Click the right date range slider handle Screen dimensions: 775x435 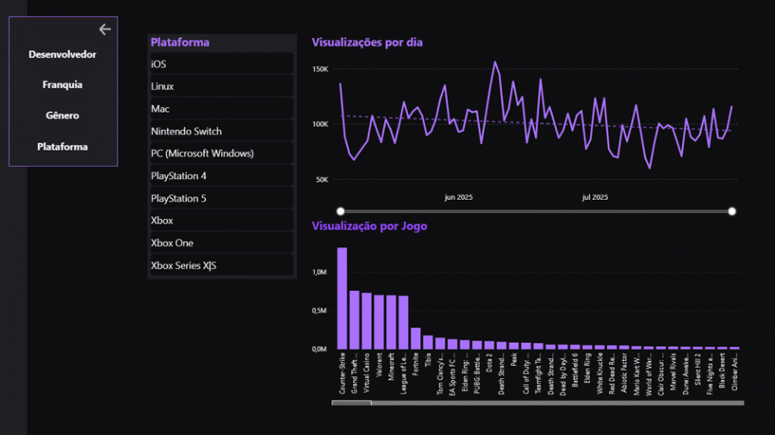pos(732,211)
